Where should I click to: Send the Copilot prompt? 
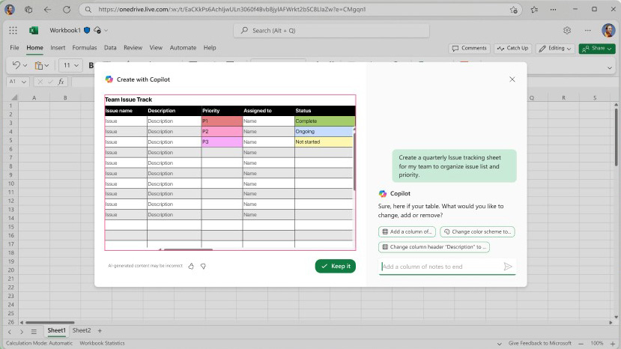pos(508,267)
